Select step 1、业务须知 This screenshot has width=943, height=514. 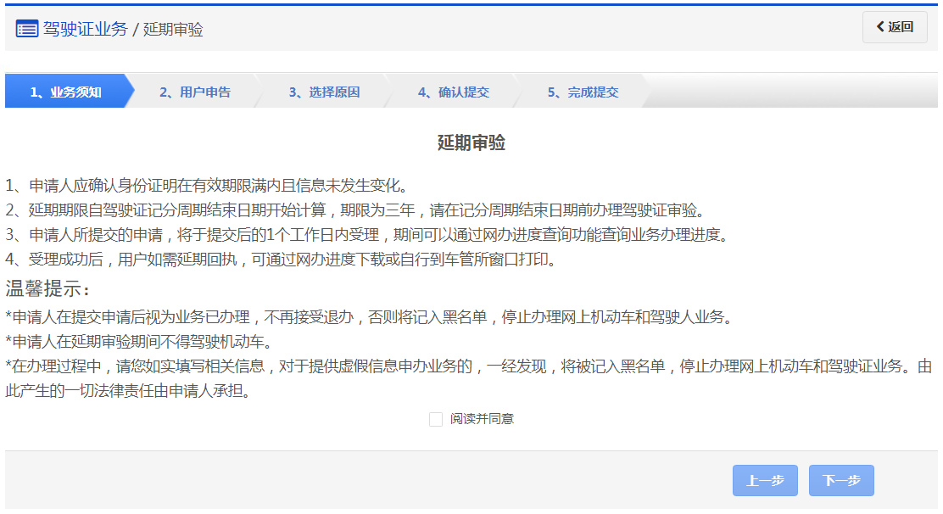click(x=66, y=92)
